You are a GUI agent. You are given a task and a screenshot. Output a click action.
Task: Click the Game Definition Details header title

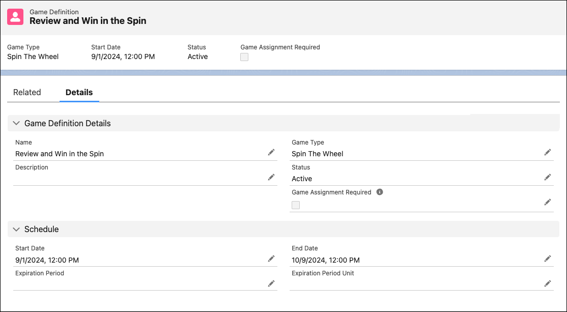click(x=68, y=123)
